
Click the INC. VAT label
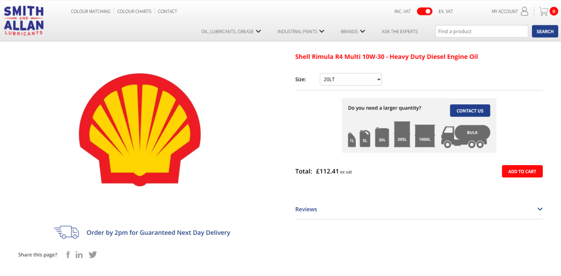(x=403, y=11)
